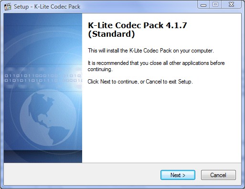Click the North America shape on the globe

click(40, 106)
